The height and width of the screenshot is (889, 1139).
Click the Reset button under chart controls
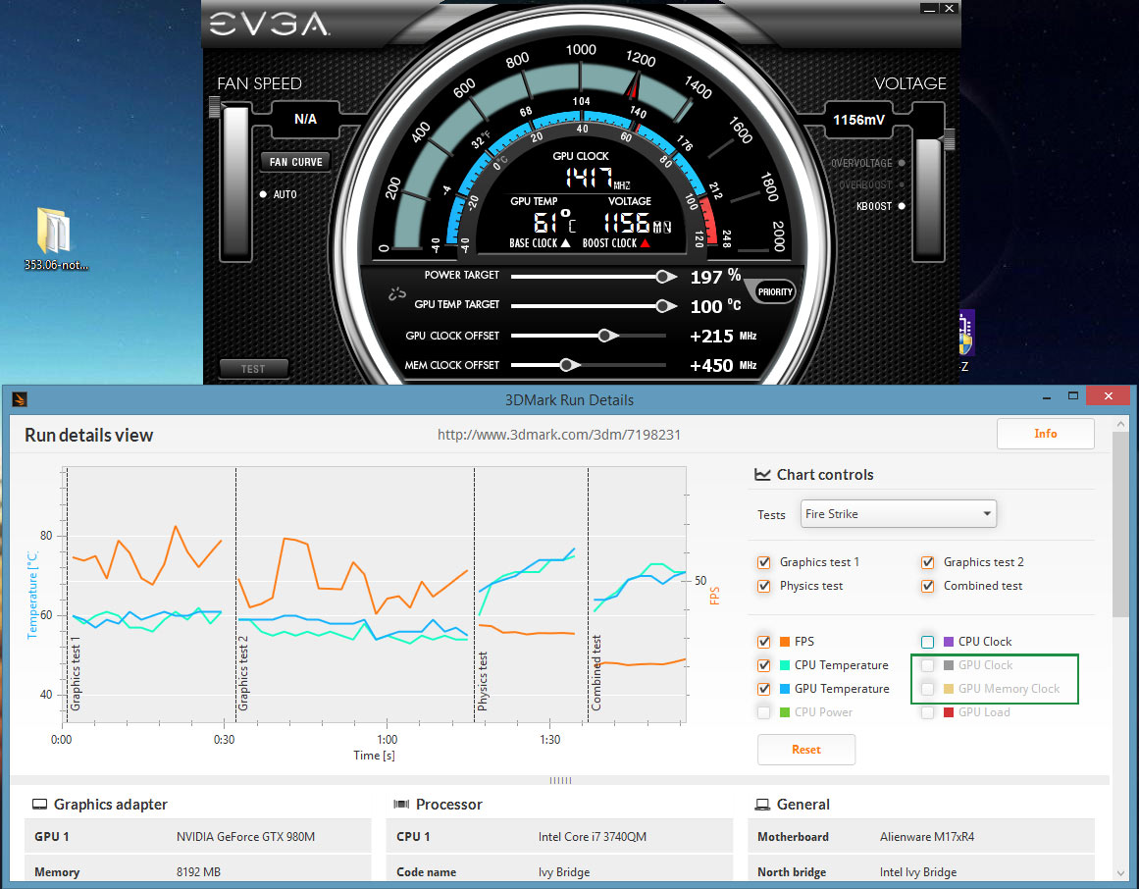click(x=806, y=750)
